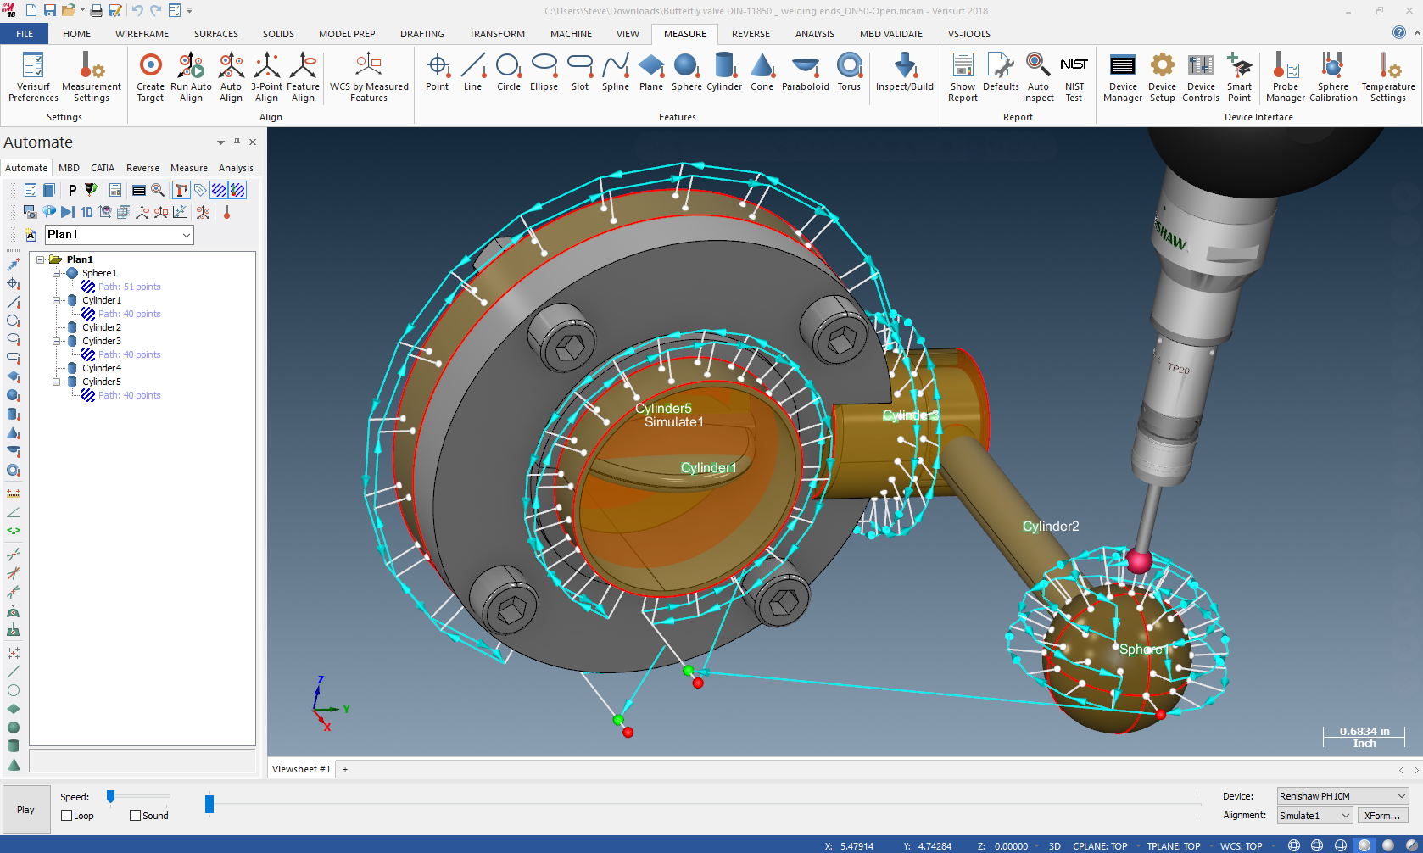Launch Run Auto Align
1423x853 pixels.
(x=191, y=76)
